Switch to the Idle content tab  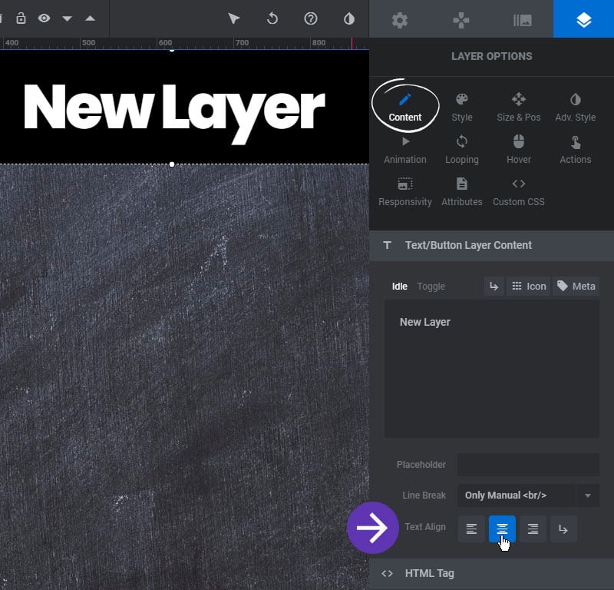[x=399, y=287]
